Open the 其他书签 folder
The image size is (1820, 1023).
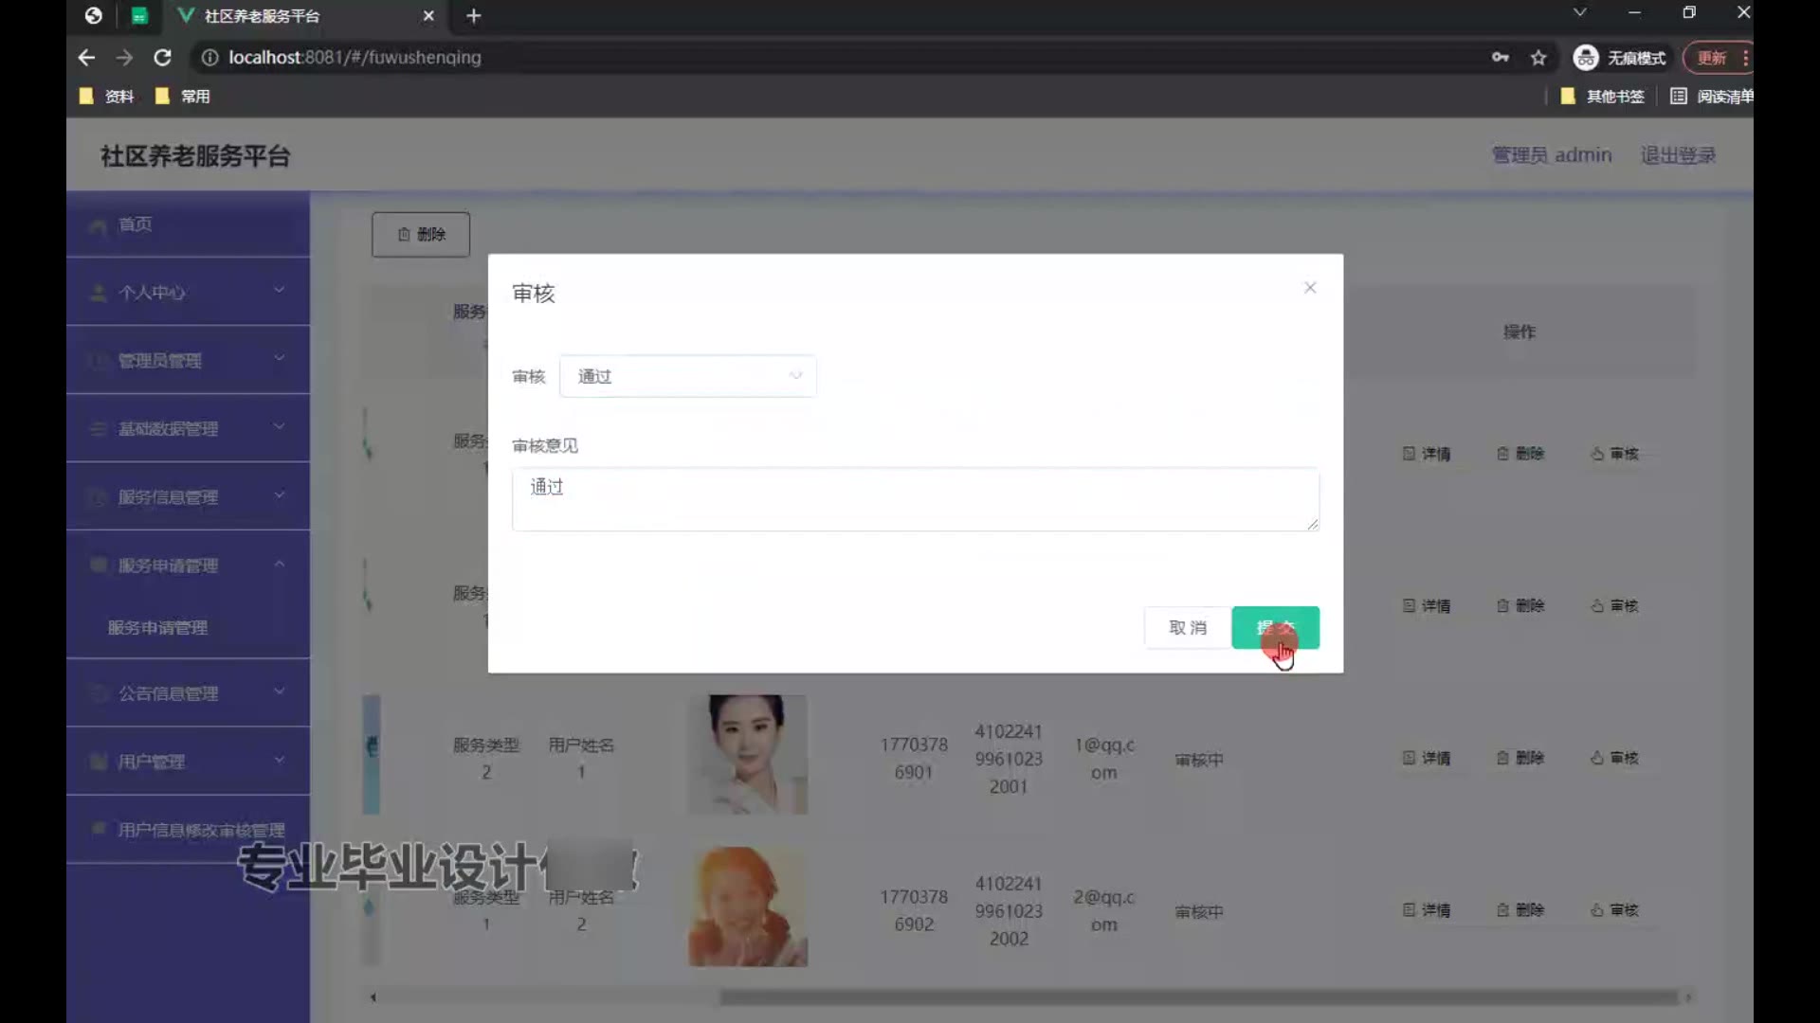[x=1602, y=96]
